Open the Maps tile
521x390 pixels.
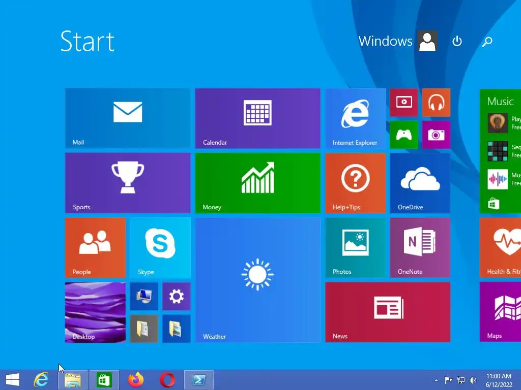(501, 312)
